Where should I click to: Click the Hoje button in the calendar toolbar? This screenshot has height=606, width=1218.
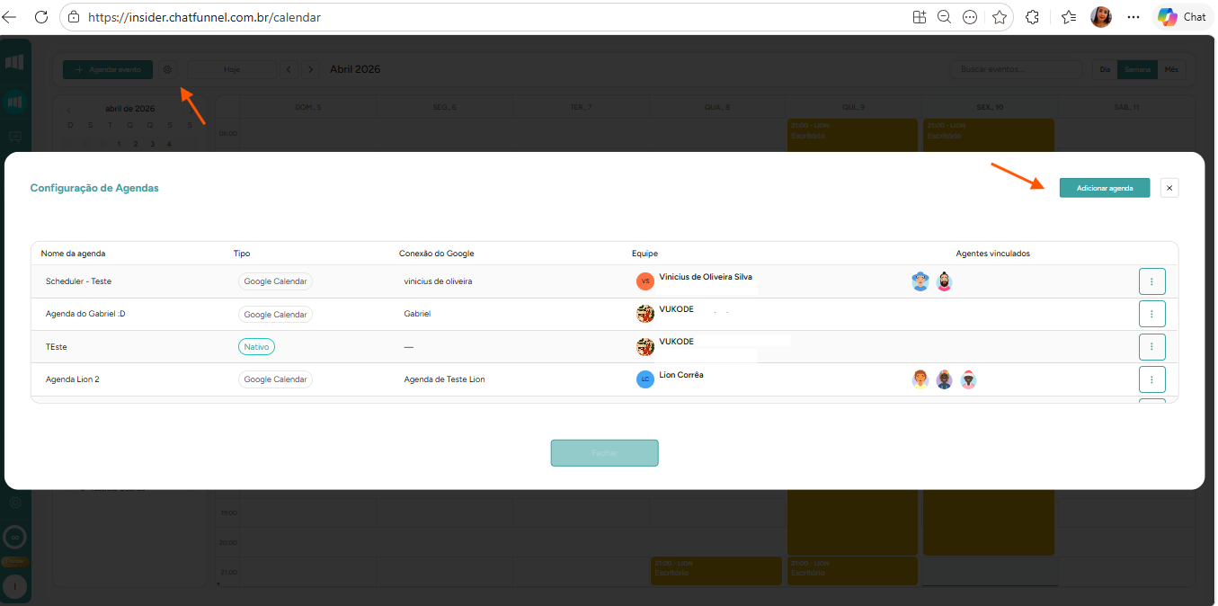(232, 69)
